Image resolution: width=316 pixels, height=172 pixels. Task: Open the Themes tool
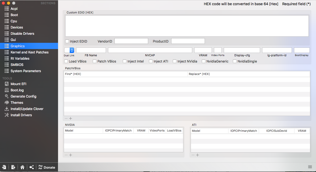click(x=17, y=102)
